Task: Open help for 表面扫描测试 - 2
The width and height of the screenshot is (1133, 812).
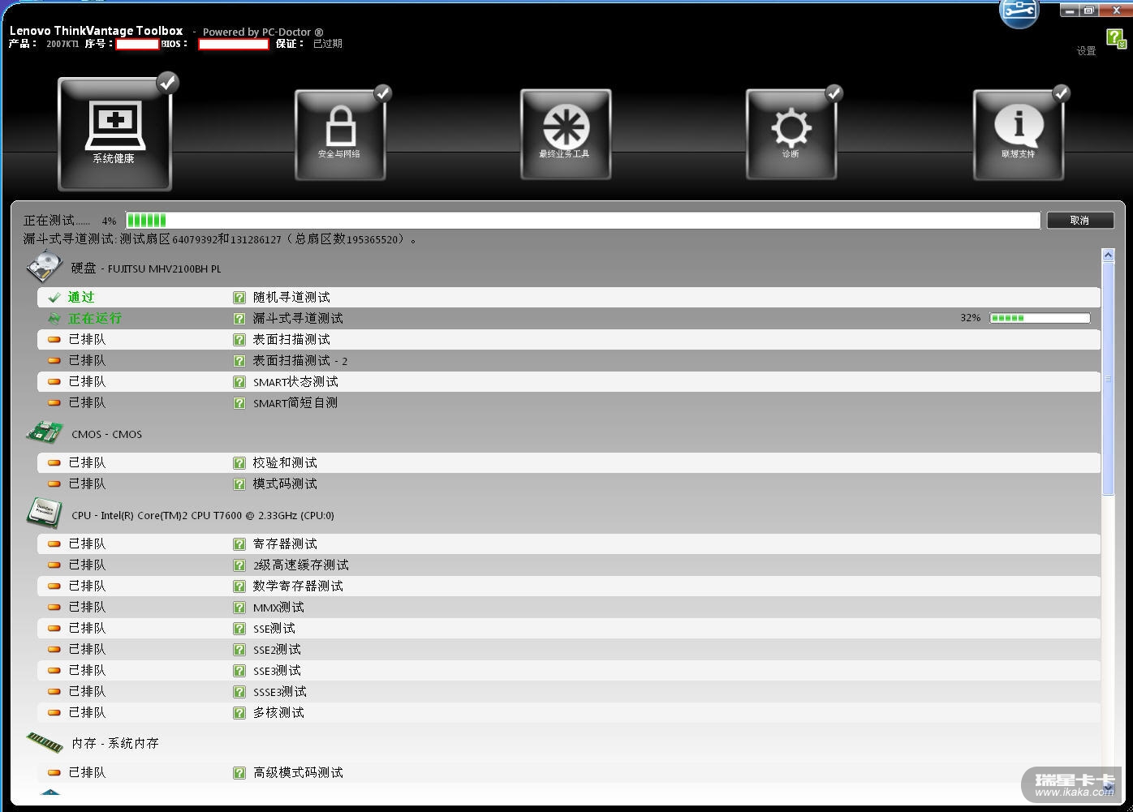Action: (239, 361)
